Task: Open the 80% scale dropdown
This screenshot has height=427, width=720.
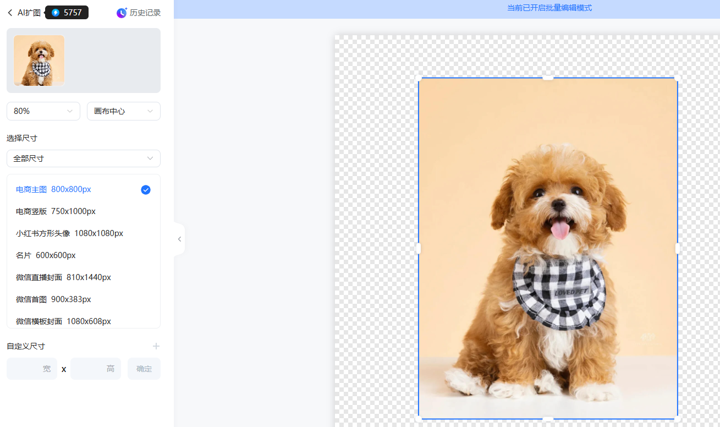Action: coord(43,111)
